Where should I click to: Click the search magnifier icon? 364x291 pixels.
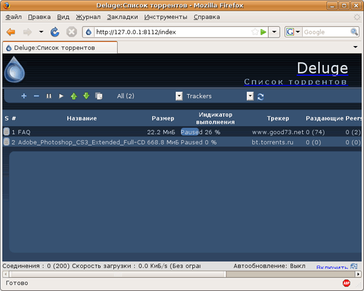354,32
